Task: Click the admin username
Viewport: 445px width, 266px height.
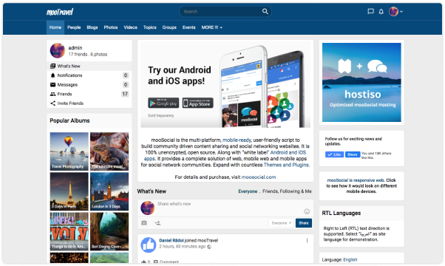Action: (75, 47)
